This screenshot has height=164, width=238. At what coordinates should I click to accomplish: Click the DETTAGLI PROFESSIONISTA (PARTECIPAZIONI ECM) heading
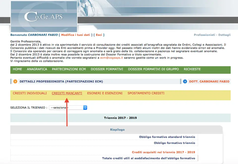(x=61, y=81)
